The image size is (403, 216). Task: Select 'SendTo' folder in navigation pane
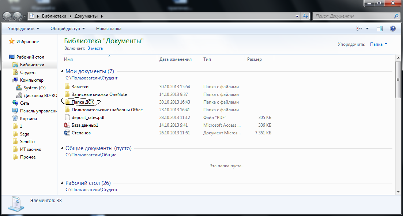(24, 142)
